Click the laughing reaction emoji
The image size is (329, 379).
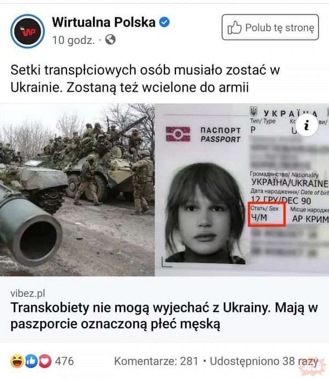point(16,361)
